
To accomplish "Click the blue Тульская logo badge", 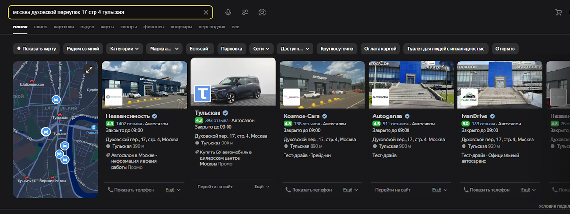I will (x=203, y=94).
